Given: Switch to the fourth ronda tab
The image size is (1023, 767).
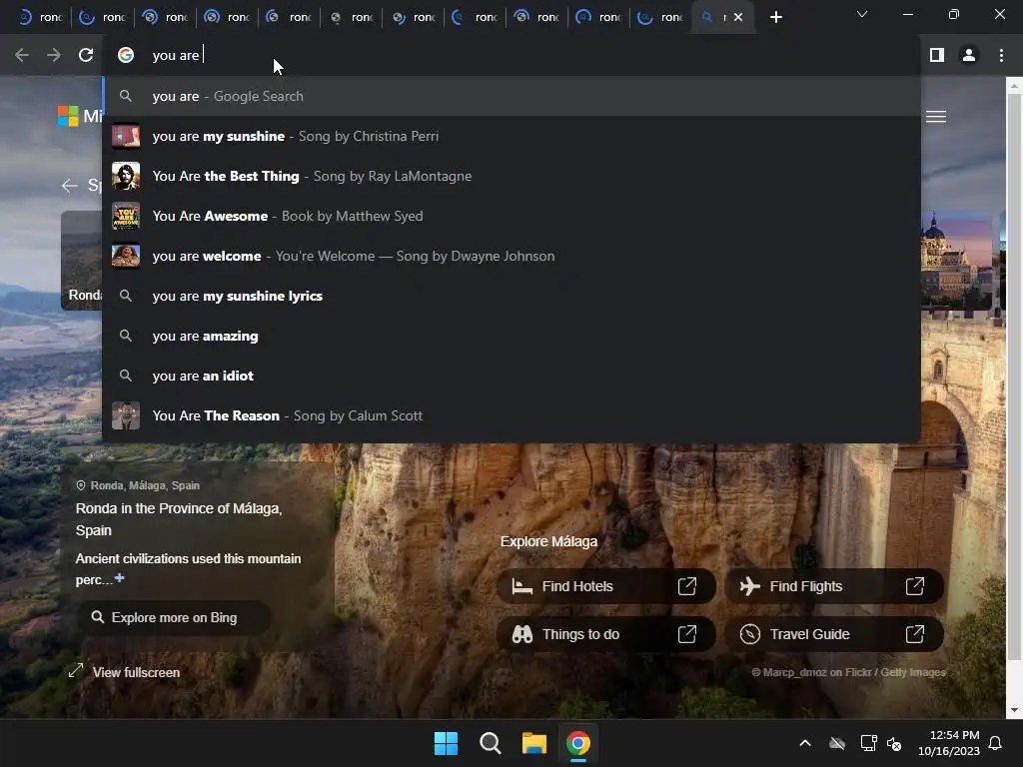Looking at the screenshot, I should click(227, 18).
